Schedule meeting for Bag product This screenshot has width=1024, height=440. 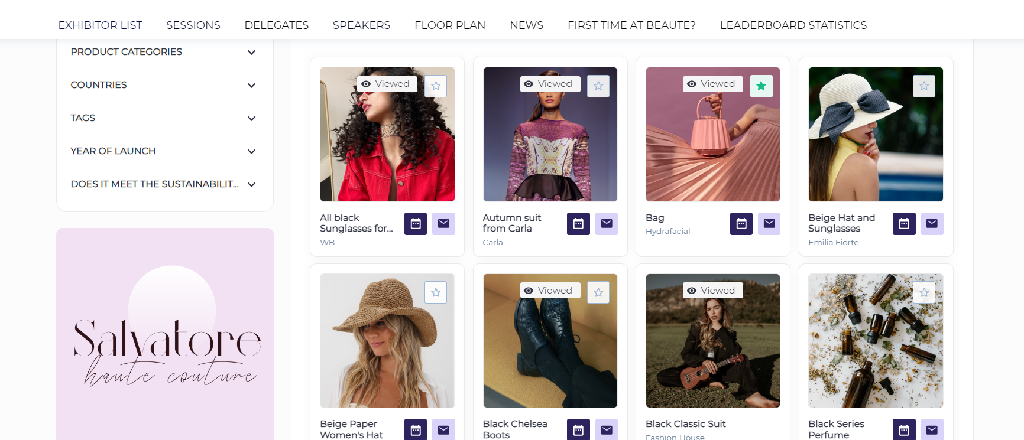tap(741, 224)
